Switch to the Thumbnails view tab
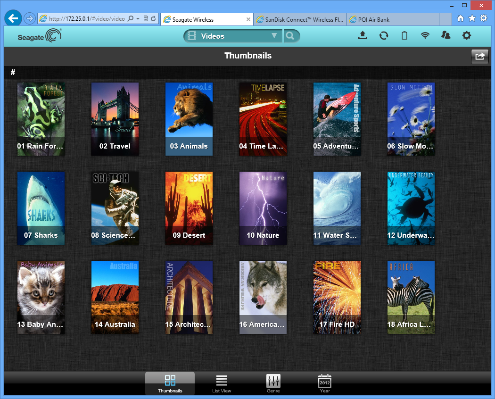The width and height of the screenshot is (495, 399). [x=170, y=383]
